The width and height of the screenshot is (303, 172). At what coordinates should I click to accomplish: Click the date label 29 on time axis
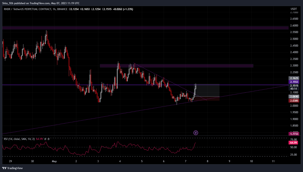click(10, 161)
